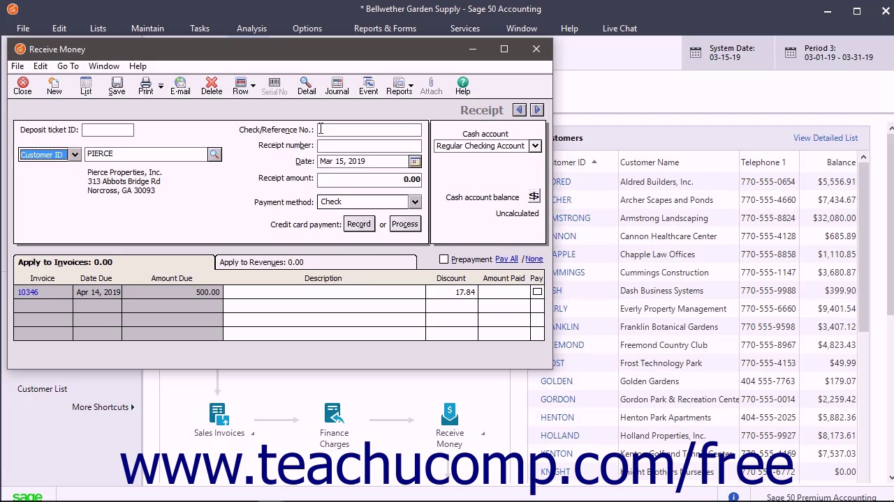894x502 pixels.
Task: Open the GOLDEN customer ID link
Action: (556, 381)
